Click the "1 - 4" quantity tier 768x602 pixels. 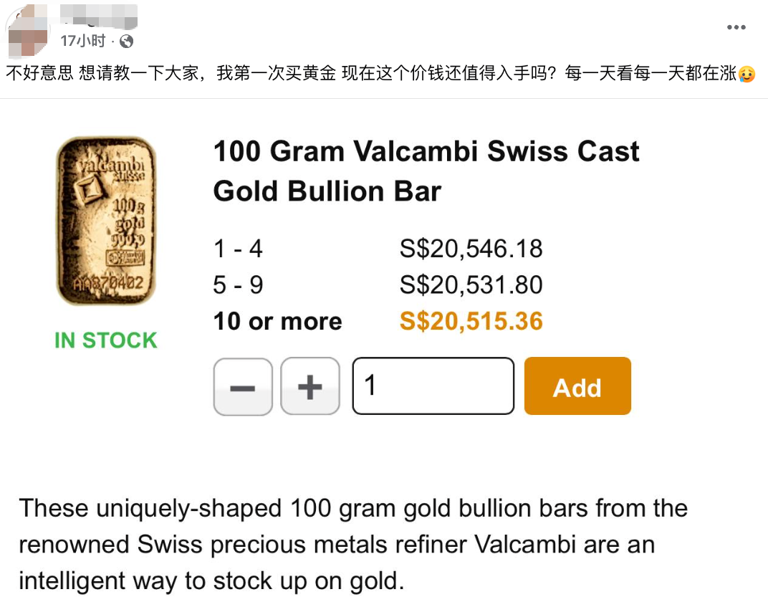point(238,249)
